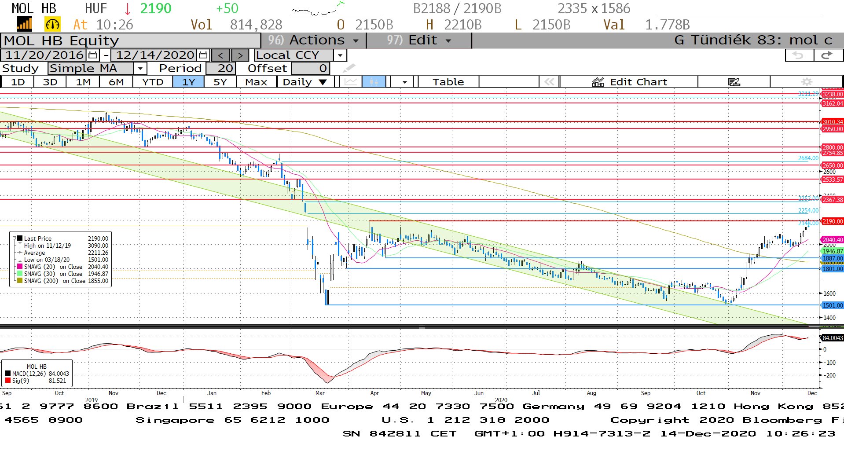Click the pencil edit study icon
This screenshot has height=451, width=844.
(x=349, y=68)
